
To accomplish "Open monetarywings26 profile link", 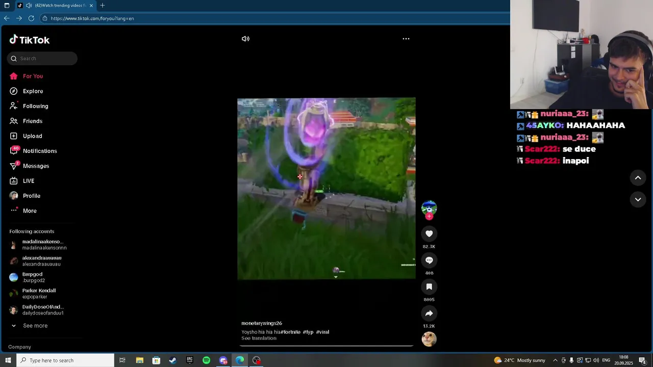I will pos(262,323).
